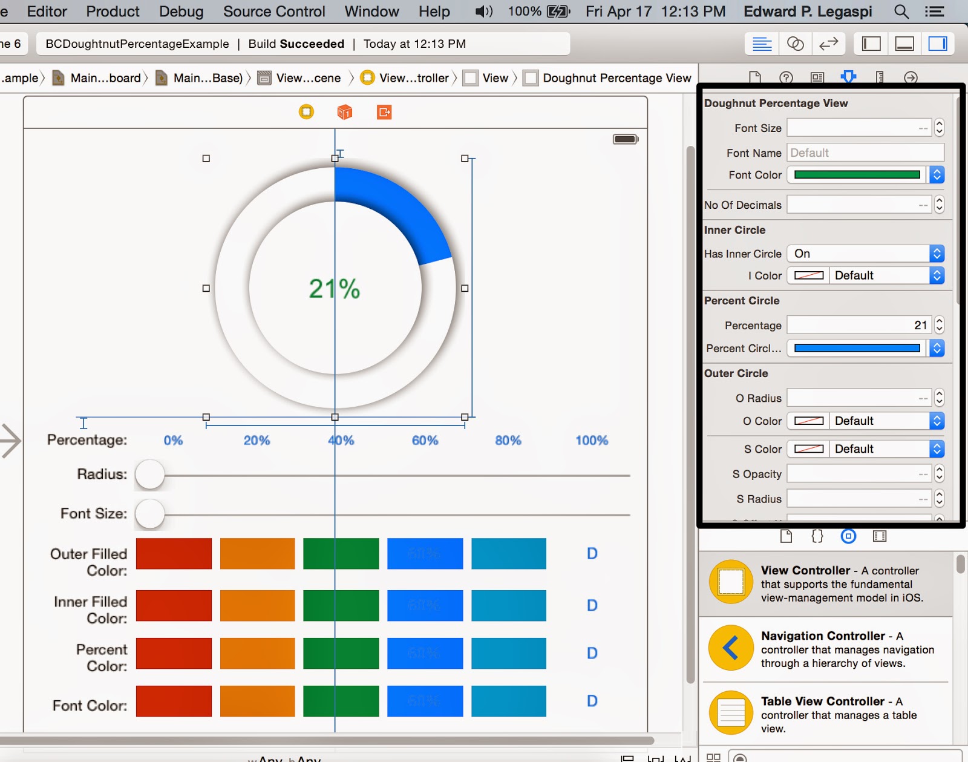Viewport: 968px width, 762px height.
Task: Click the No Of Decimals stepper
Action: 939,205
